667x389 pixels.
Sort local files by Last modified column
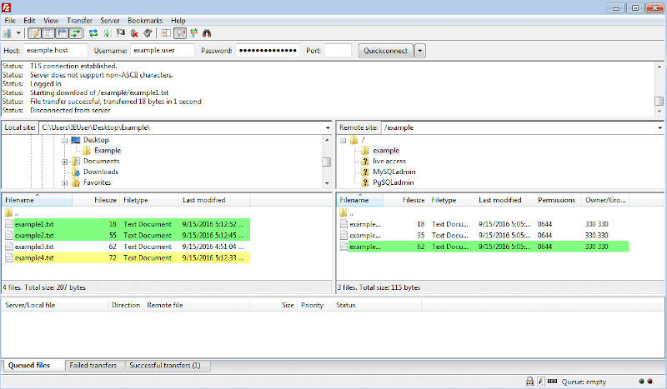pyautogui.click(x=214, y=200)
